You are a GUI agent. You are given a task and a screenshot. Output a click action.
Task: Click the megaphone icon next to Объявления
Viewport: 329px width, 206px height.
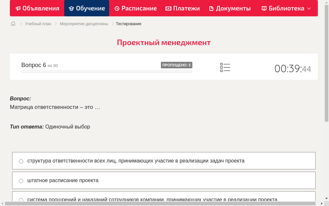coord(19,8)
